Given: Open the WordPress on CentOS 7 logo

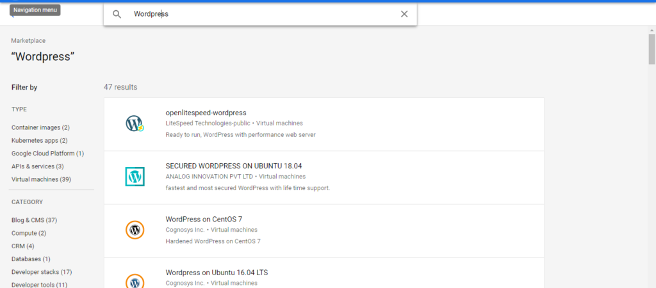Looking at the screenshot, I should tap(135, 230).
